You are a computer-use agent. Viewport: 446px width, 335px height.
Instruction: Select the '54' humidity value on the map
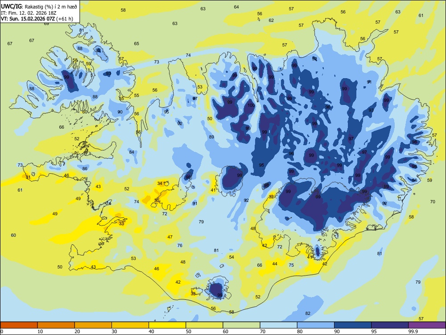[x=231, y=257]
